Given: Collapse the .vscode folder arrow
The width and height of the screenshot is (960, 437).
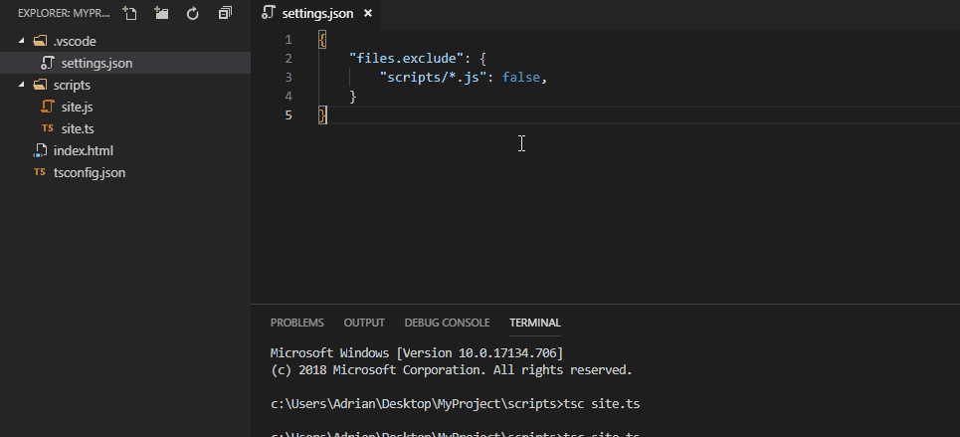Looking at the screenshot, I should coord(22,41).
